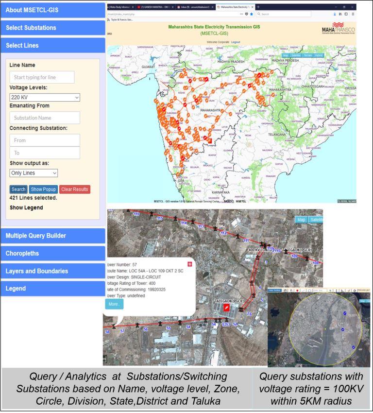373x413 pixels.
Task: Click the red Clear Results button
Action: point(75,189)
